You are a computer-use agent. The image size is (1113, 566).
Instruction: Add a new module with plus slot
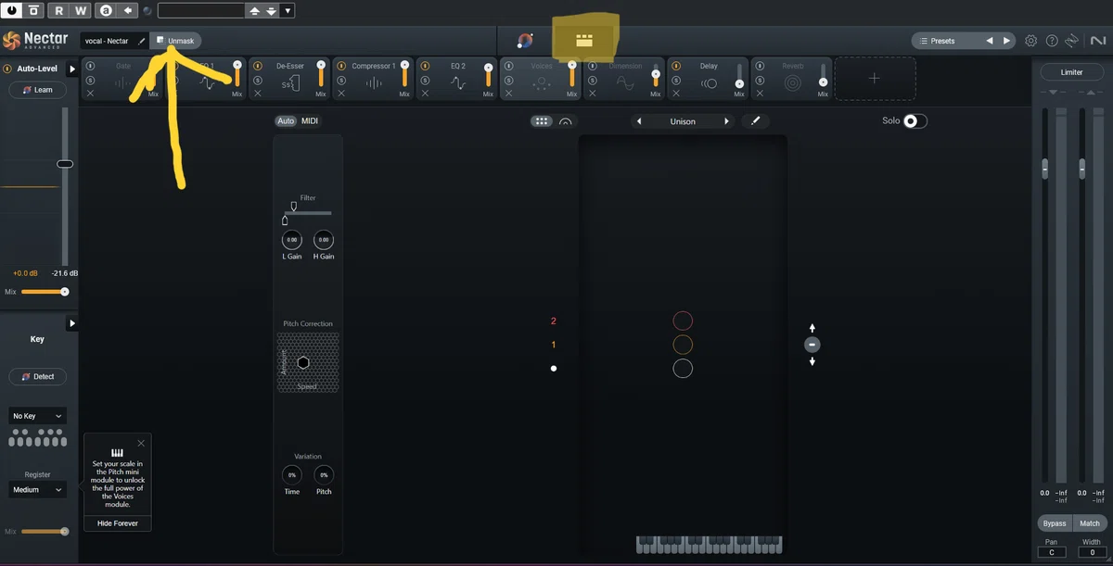[875, 79]
